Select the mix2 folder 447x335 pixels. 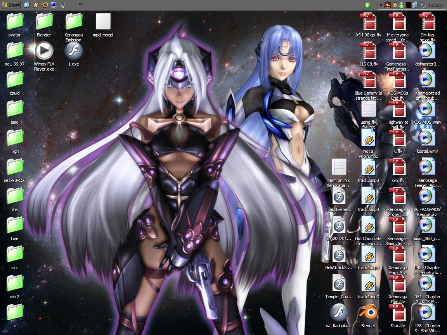pyautogui.click(x=14, y=287)
